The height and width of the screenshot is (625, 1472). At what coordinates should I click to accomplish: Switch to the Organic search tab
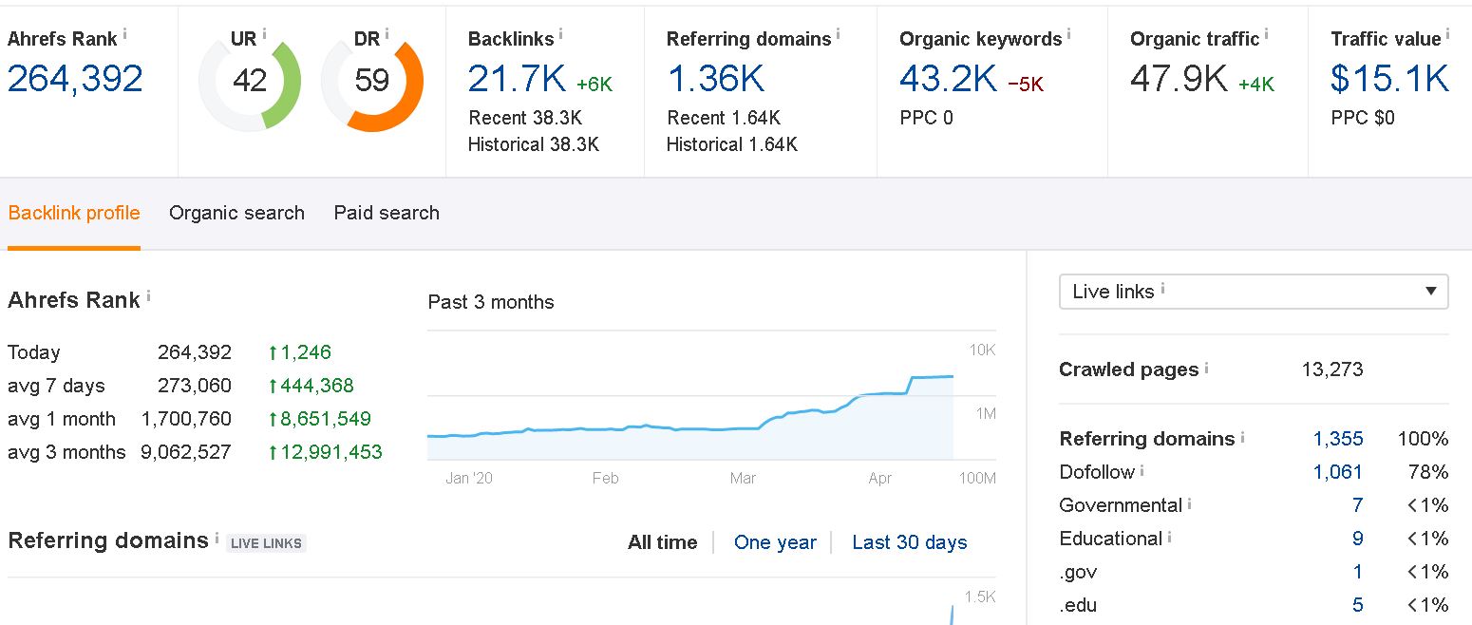tap(236, 213)
